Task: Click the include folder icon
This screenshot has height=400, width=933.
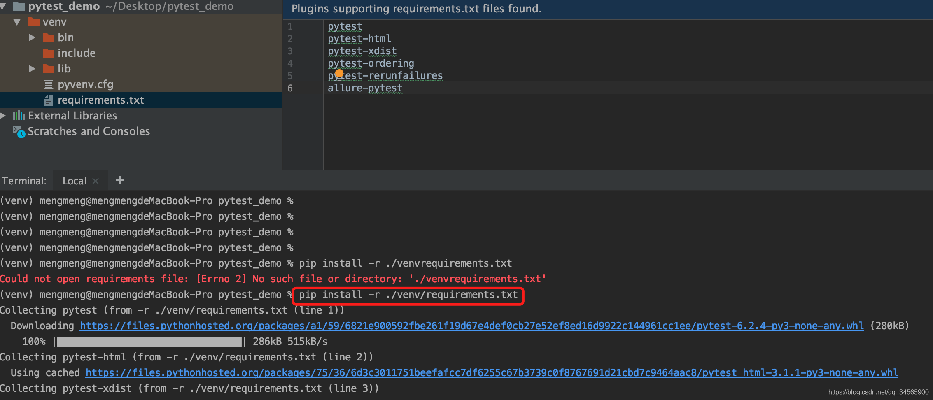Action: tap(48, 53)
